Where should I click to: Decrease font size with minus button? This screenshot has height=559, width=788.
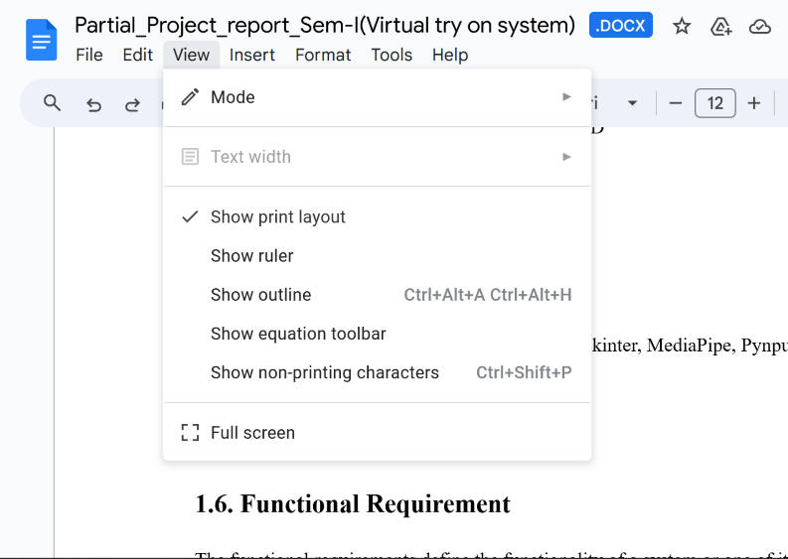pos(676,103)
